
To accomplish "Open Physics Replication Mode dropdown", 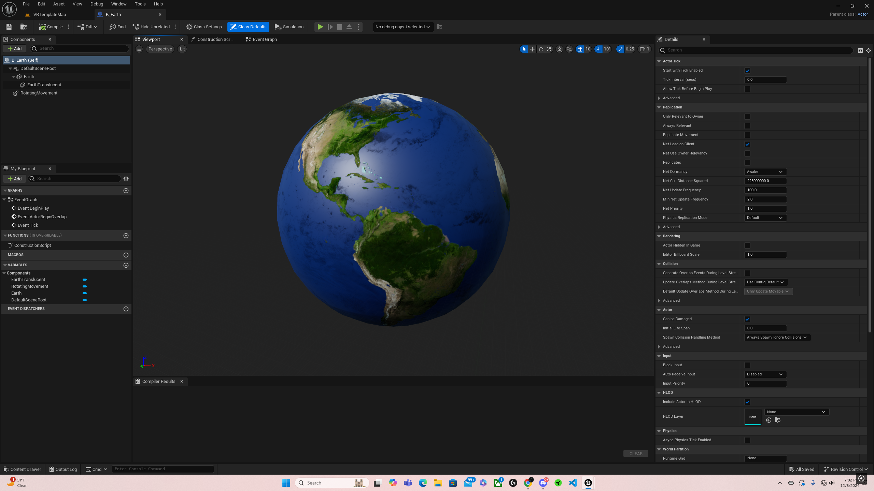I will click(765, 218).
